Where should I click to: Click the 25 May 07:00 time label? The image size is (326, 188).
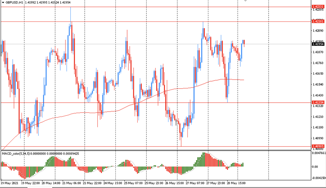133,183
